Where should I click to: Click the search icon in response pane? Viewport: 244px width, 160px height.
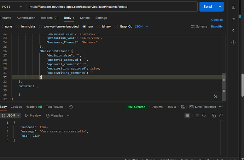pos(204,115)
